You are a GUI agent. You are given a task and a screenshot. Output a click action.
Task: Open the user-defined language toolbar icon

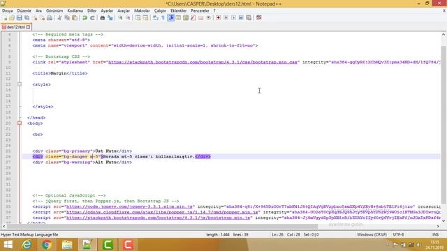point(178,17)
